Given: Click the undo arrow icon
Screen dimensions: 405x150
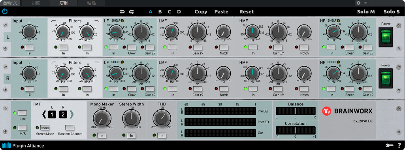Looking at the screenshot, I should pyautogui.click(x=122, y=11).
